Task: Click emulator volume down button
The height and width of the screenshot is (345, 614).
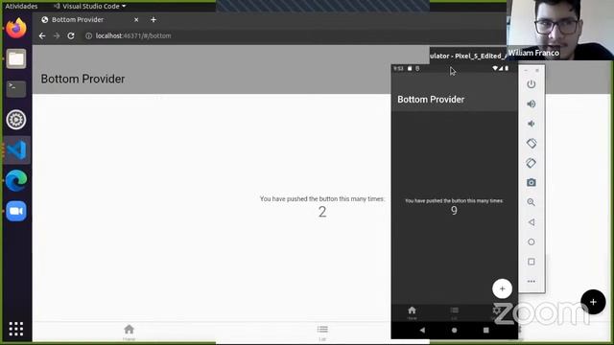Action: tap(531, 124)
